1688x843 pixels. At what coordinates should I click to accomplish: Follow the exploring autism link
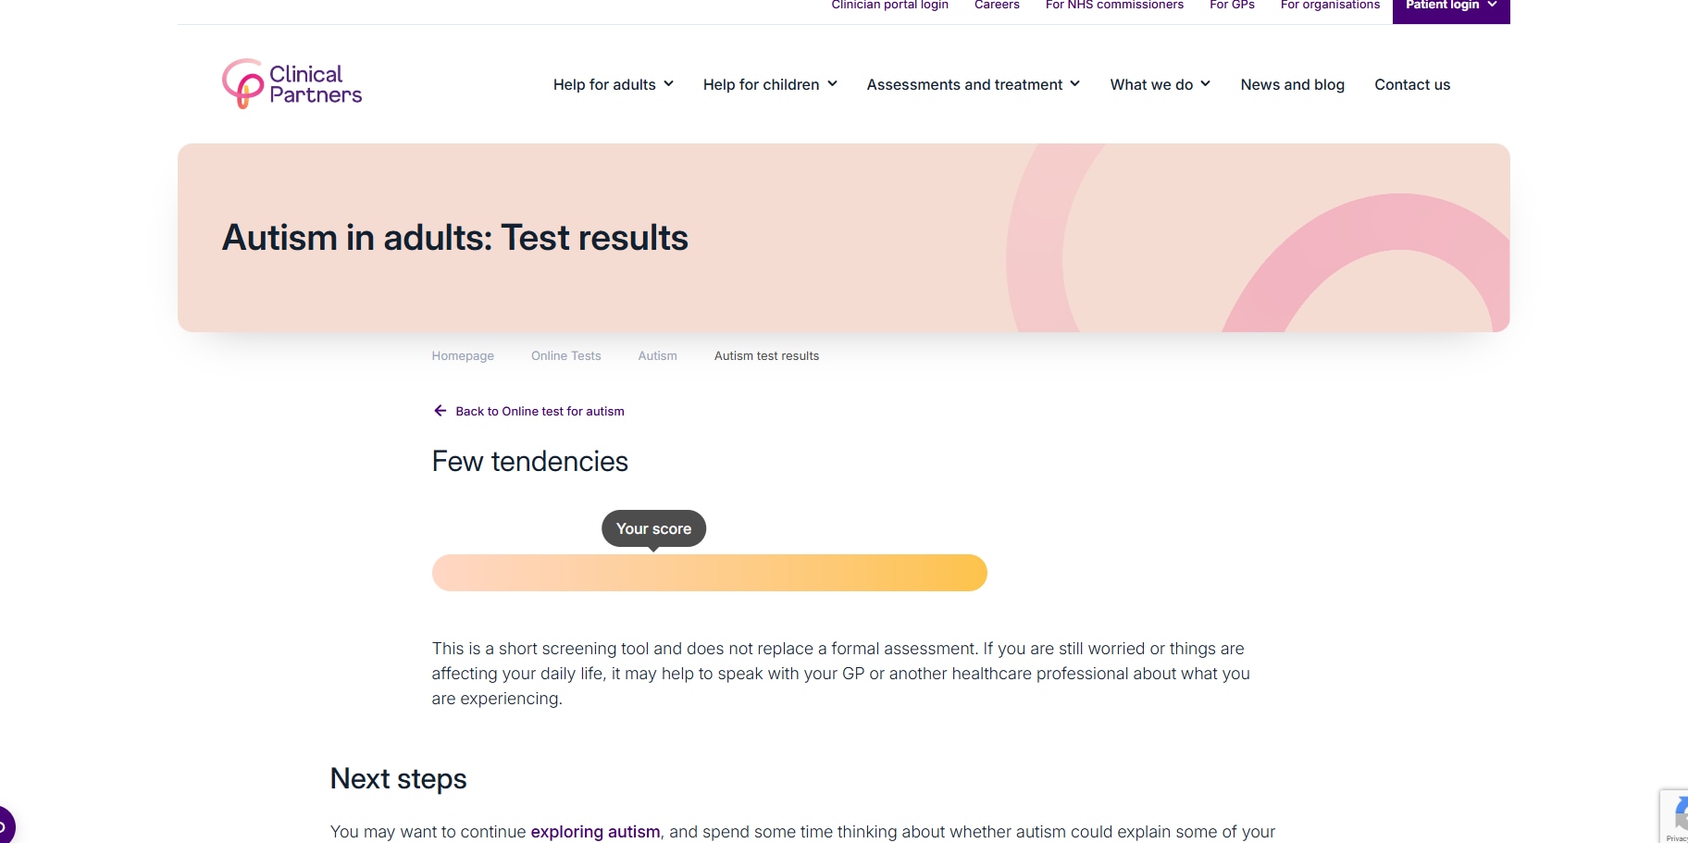click(595, 832)
